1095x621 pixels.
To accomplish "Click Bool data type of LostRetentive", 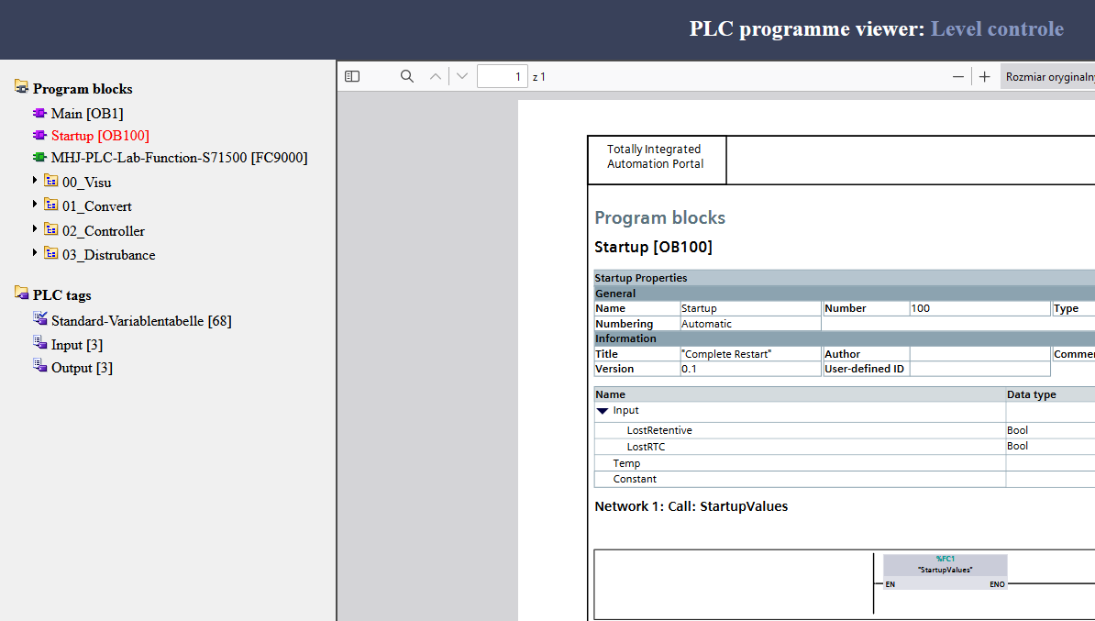I will click(1017, 430).
